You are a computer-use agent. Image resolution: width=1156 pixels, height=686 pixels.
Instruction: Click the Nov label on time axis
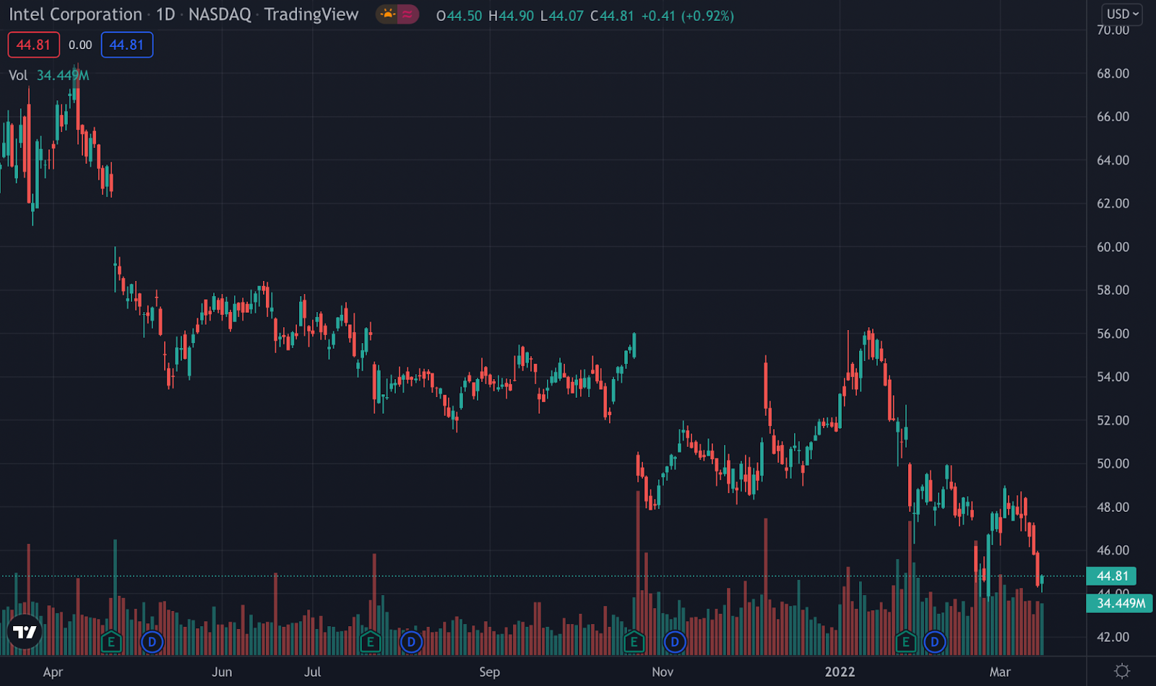(663, 672)
